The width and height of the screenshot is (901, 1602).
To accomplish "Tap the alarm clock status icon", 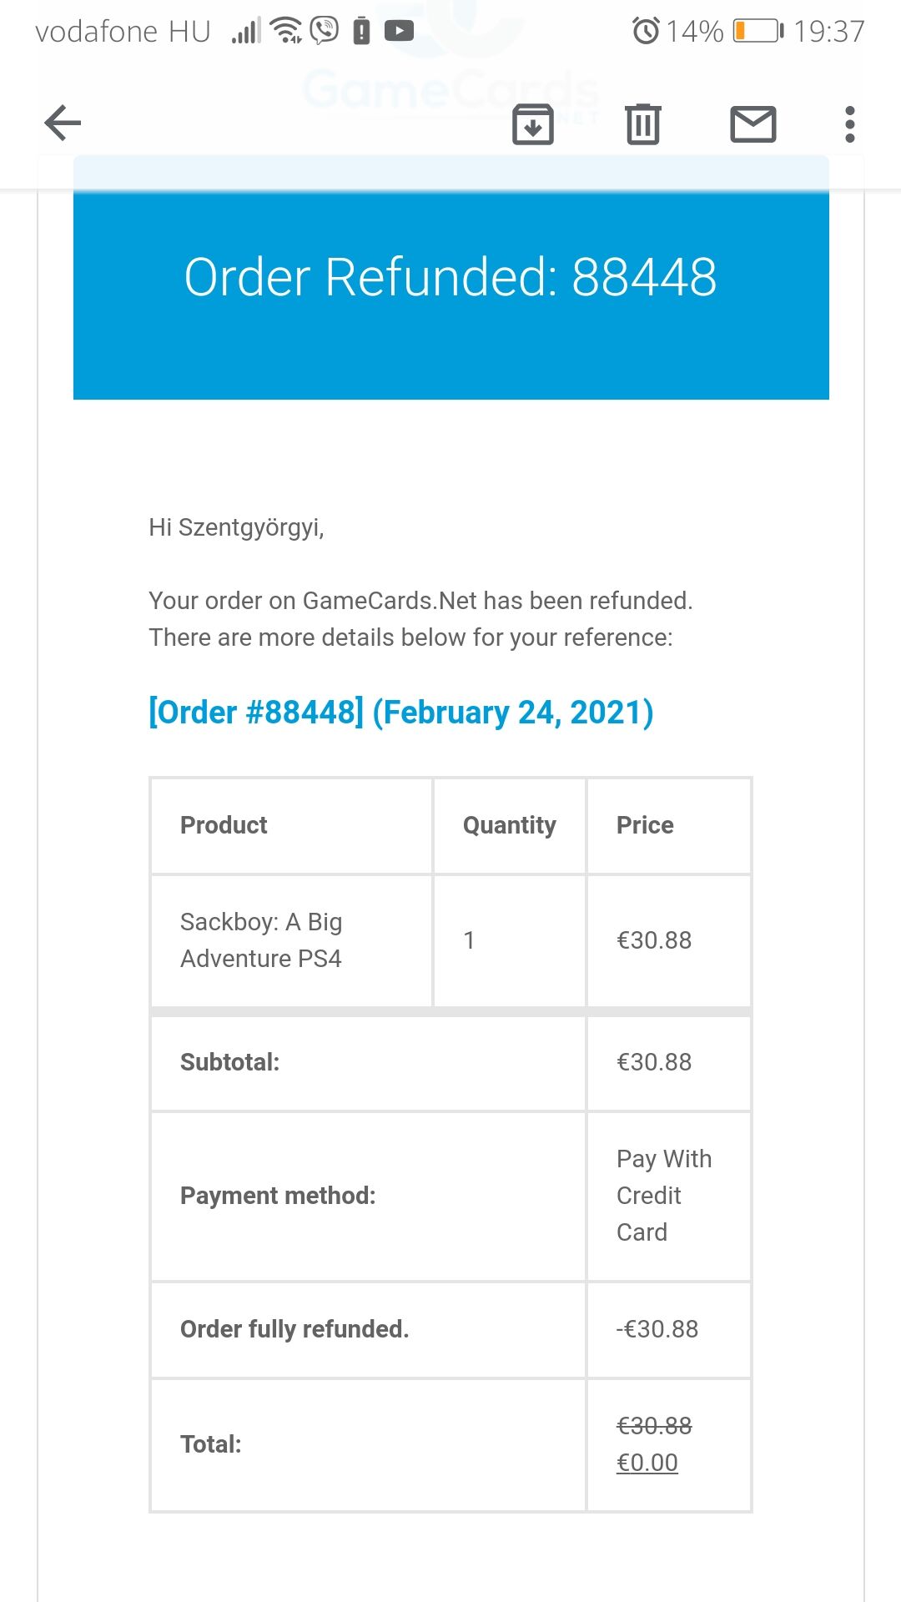I will coord(646,31).
